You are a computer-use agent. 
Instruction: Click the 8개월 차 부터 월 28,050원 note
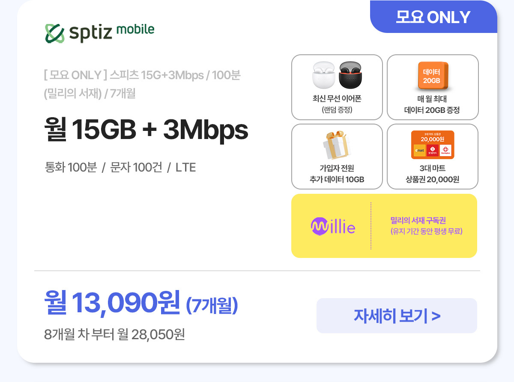coord(114,334)
